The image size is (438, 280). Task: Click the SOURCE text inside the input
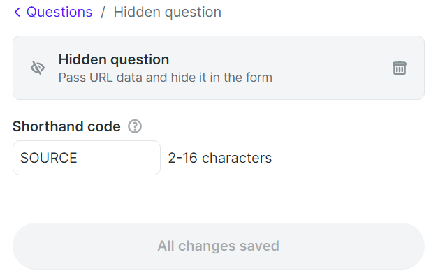[49, 158]
